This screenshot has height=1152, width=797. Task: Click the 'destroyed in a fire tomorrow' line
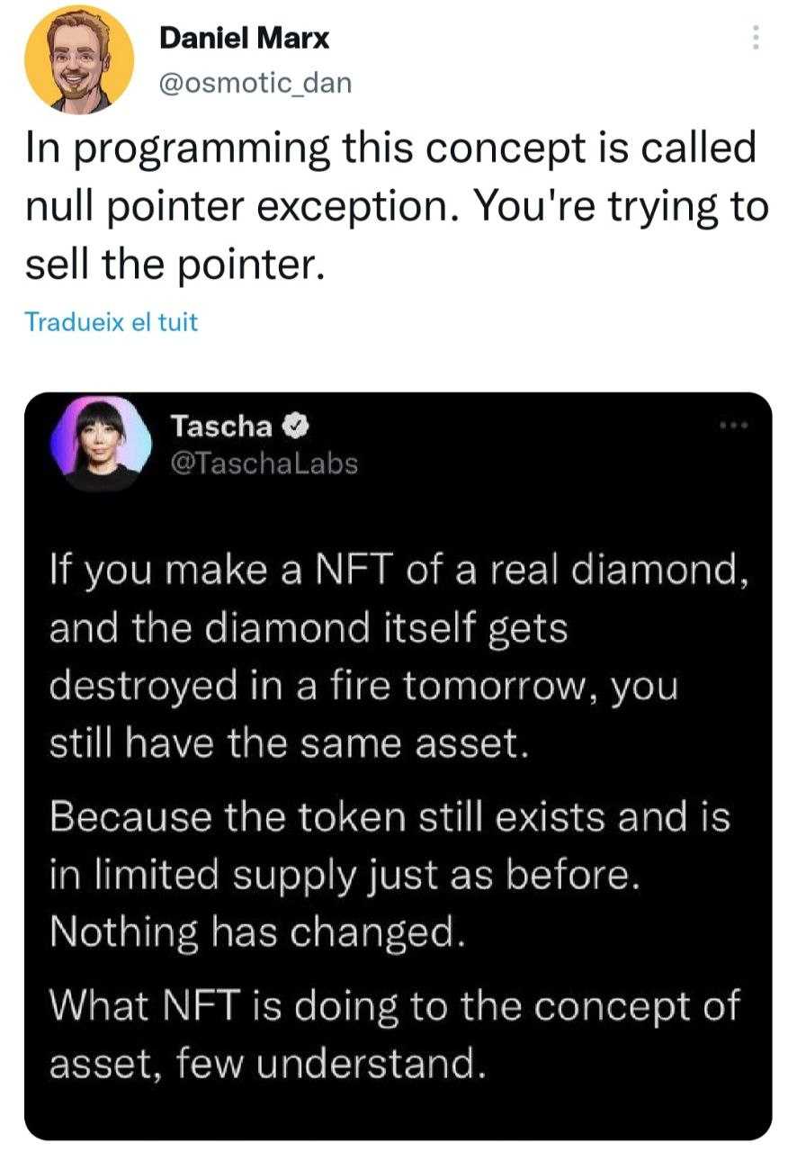pos(363,687)
